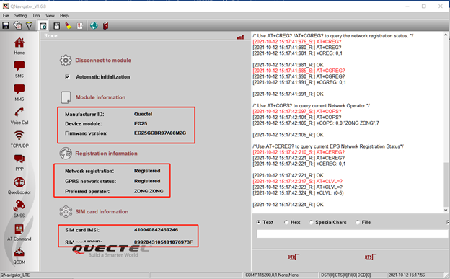This screenshot has width=450, height=279.
Task: Toggle the DTR signal button
Action: click(x=293, y=257)
